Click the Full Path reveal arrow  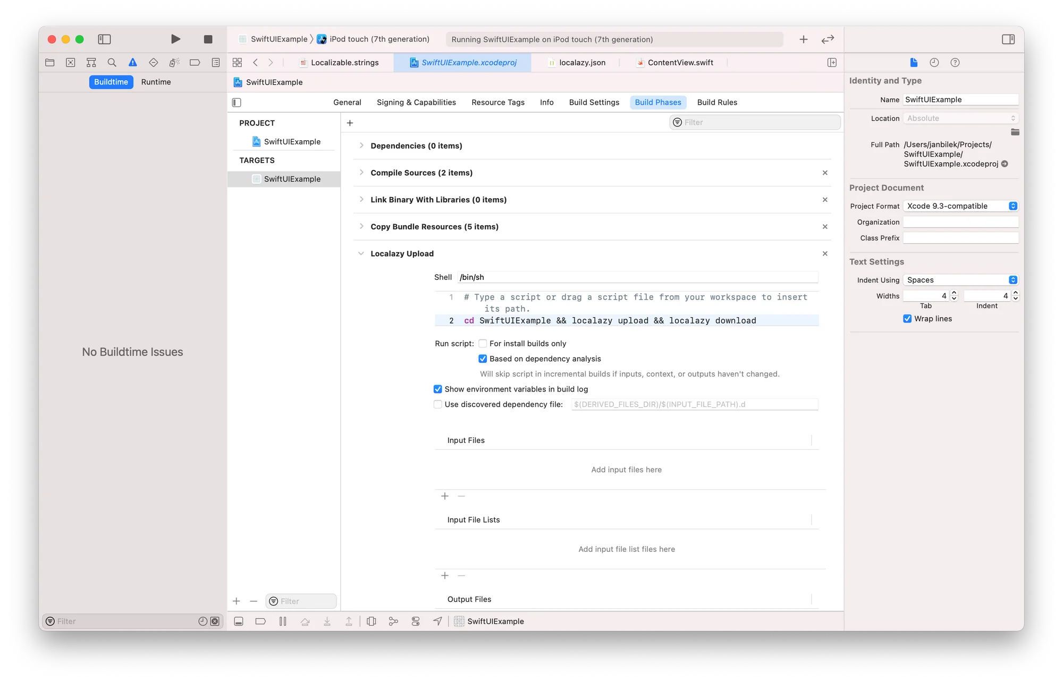pos(1005,164)
